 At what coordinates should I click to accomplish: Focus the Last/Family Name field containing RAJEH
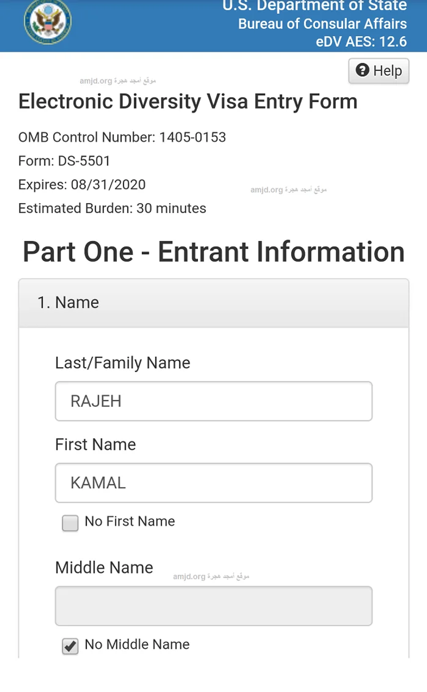pos(213,401)
